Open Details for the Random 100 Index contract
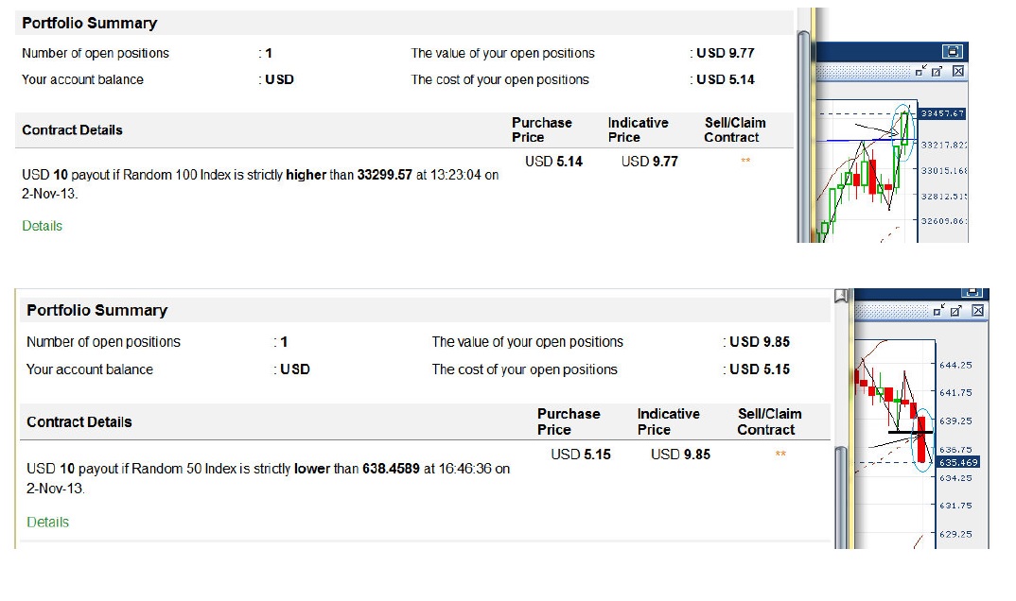The image size is (1016, 601). tap(43, 226)
